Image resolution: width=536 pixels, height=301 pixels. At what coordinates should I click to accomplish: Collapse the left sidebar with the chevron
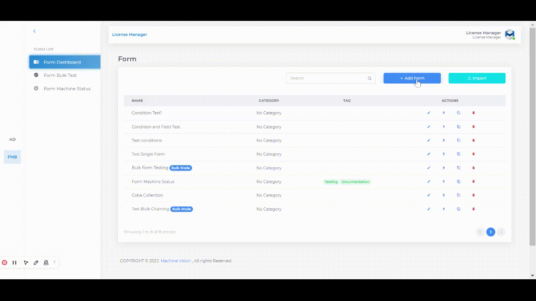point(34,31)
